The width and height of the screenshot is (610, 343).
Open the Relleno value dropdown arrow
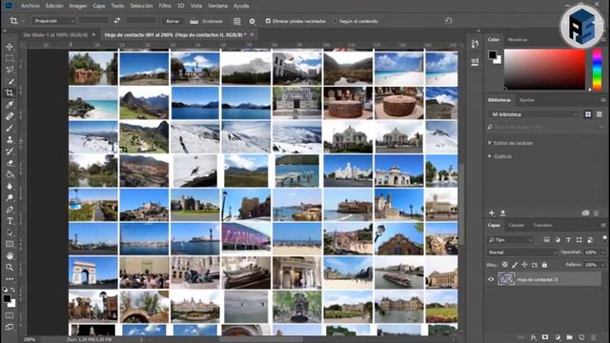point(602,265)
